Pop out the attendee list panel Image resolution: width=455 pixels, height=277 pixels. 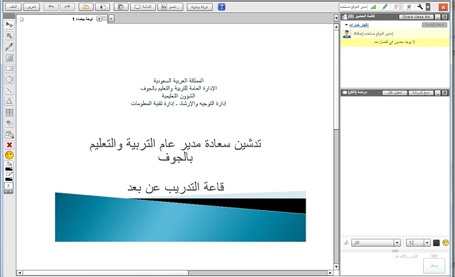point(445,17)
